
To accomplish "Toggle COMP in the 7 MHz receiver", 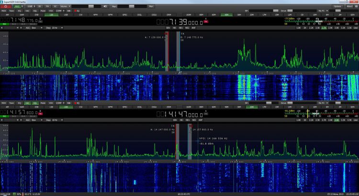I will (x=58, y=11).
